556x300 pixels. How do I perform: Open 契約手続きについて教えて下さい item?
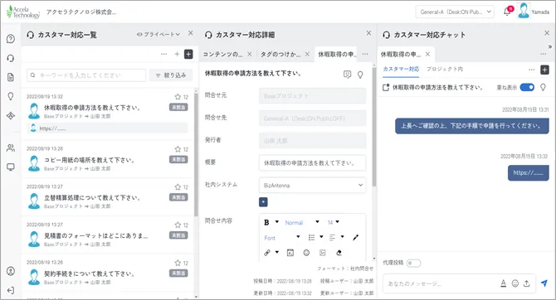(107, 273)
